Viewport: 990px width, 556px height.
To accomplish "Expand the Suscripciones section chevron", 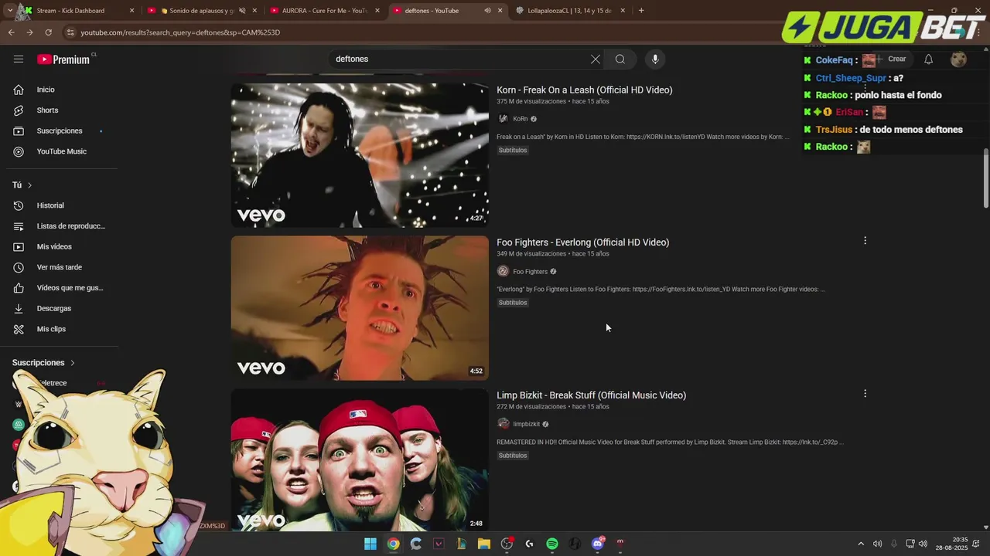I will 73,363.
